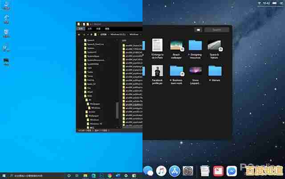Open the App Store dock icon
Viewport: 285px width, 179px height.
175,171
